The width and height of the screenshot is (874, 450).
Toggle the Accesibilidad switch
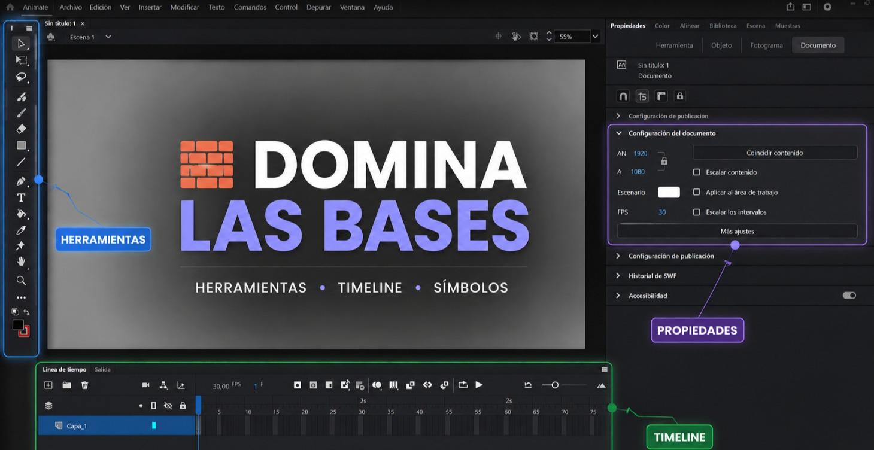click(x=849, y=295)
